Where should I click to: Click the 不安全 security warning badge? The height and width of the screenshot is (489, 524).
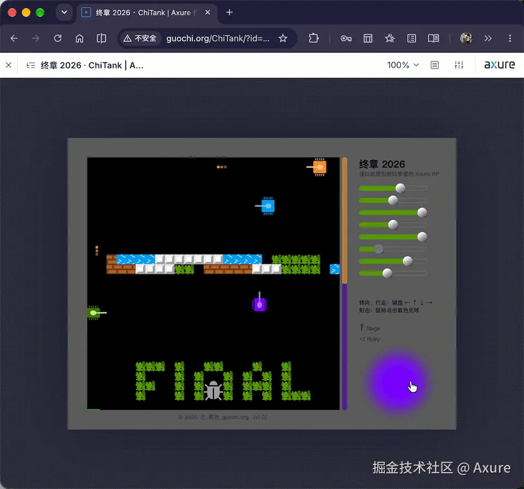[140, 38]
